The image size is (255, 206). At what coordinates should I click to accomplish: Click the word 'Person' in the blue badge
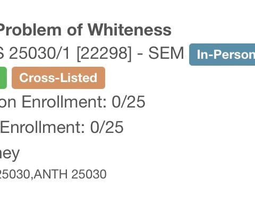point(234,55)
